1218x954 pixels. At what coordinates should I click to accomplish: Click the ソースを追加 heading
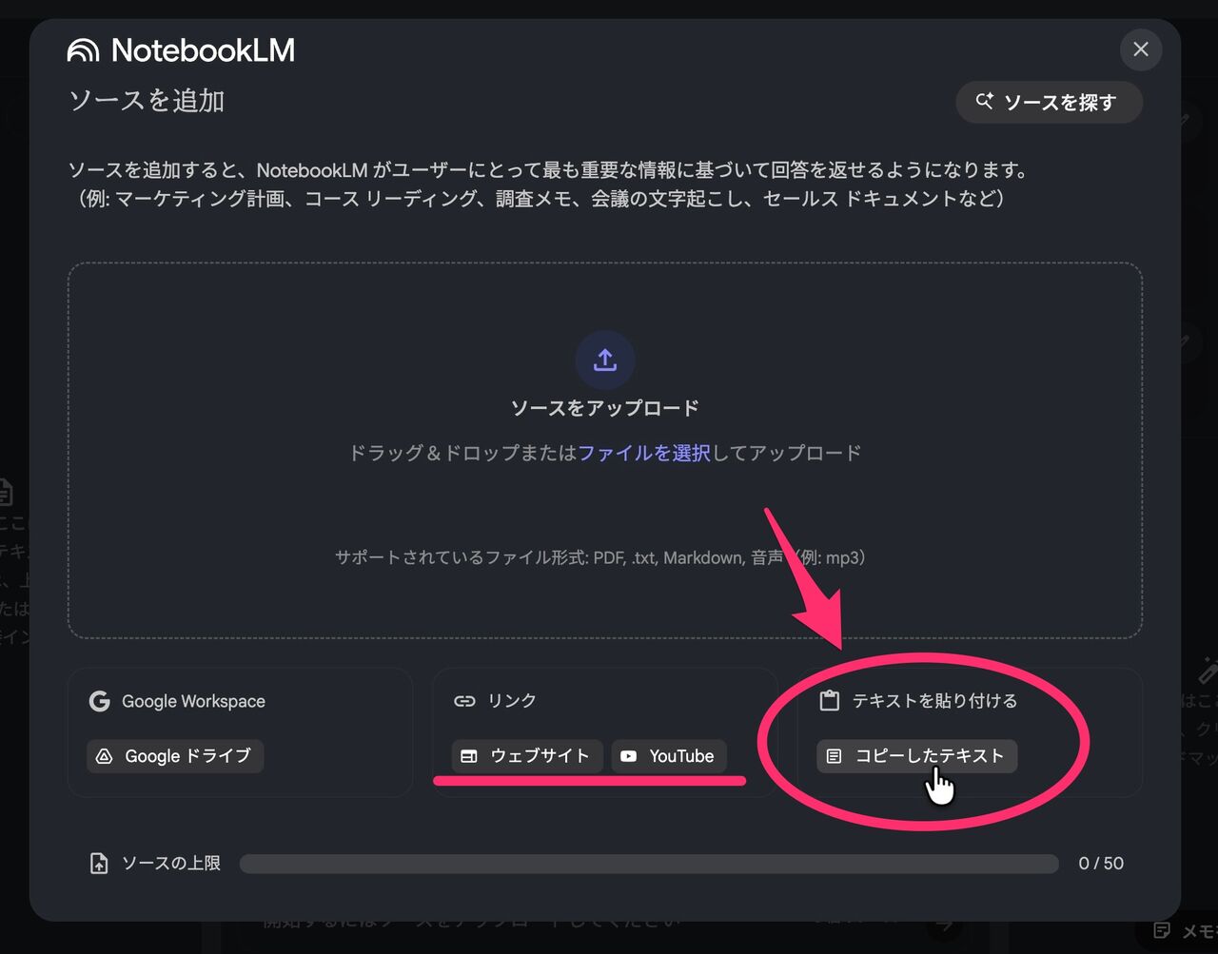tap(147, 101)
